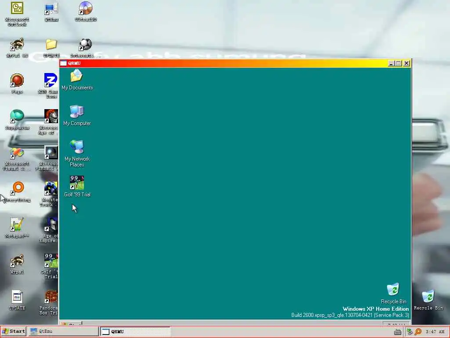The height and width of the screenshot is (338, 450).
Task: Select Microsoft Pinball Arcade shortcut
Action: coord(47,158)
